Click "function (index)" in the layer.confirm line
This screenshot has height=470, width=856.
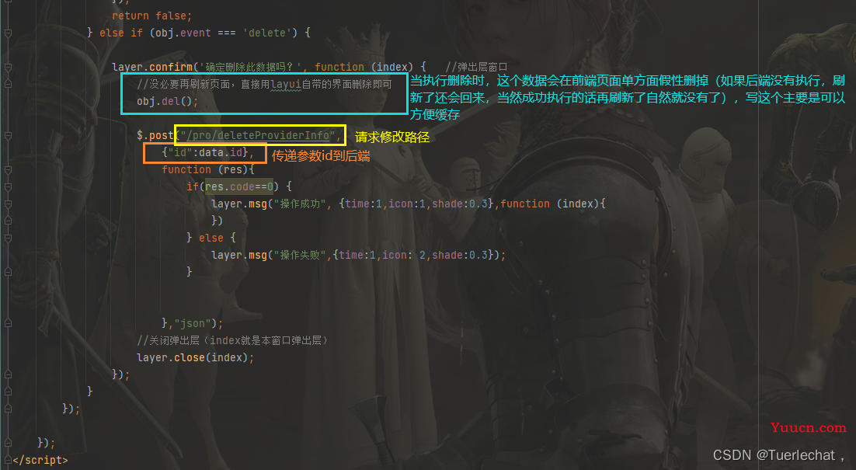(x=364, y=67)
